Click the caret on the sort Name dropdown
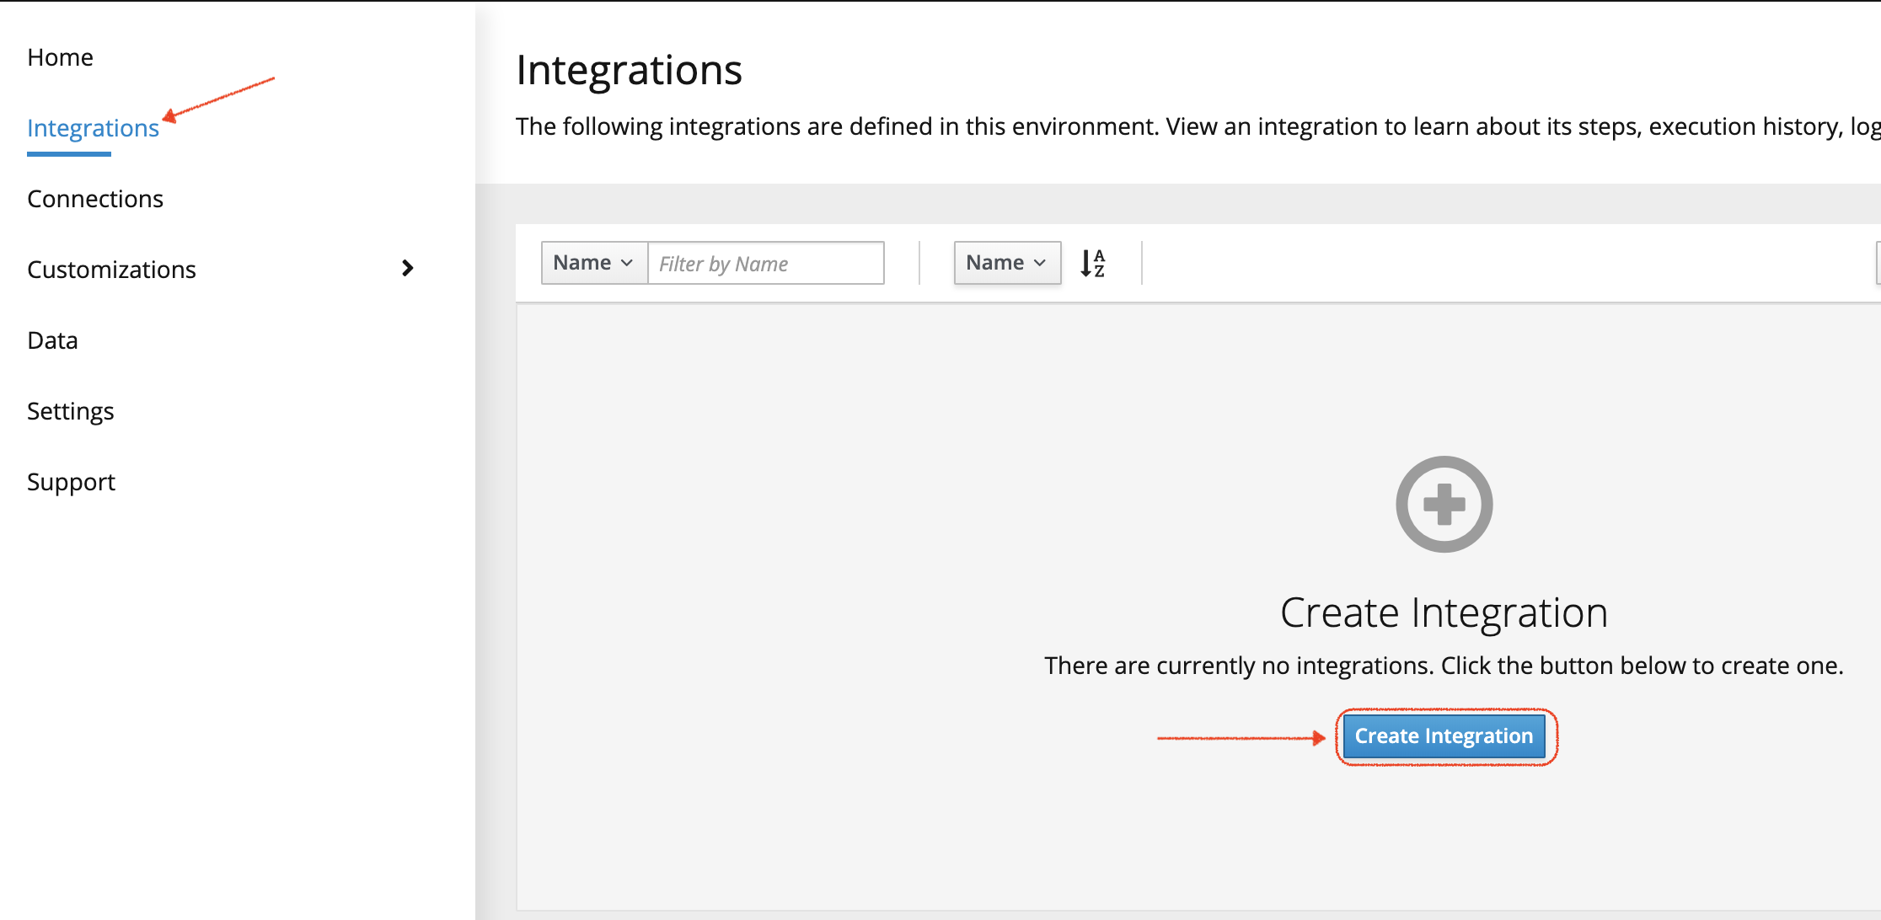The width and height of the screenshot is (1881, 920). tap(1040, 263)
